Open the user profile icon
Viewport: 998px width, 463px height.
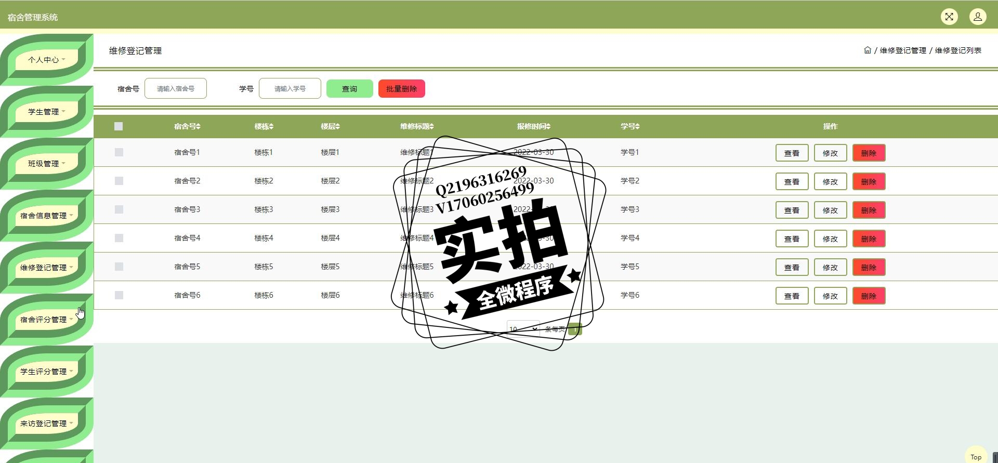coord(978,17)
